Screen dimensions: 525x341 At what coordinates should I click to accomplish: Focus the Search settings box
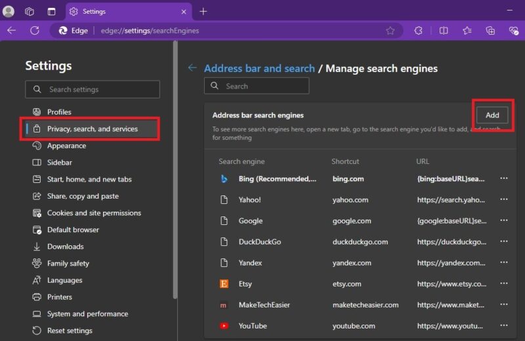pos(93,89)
